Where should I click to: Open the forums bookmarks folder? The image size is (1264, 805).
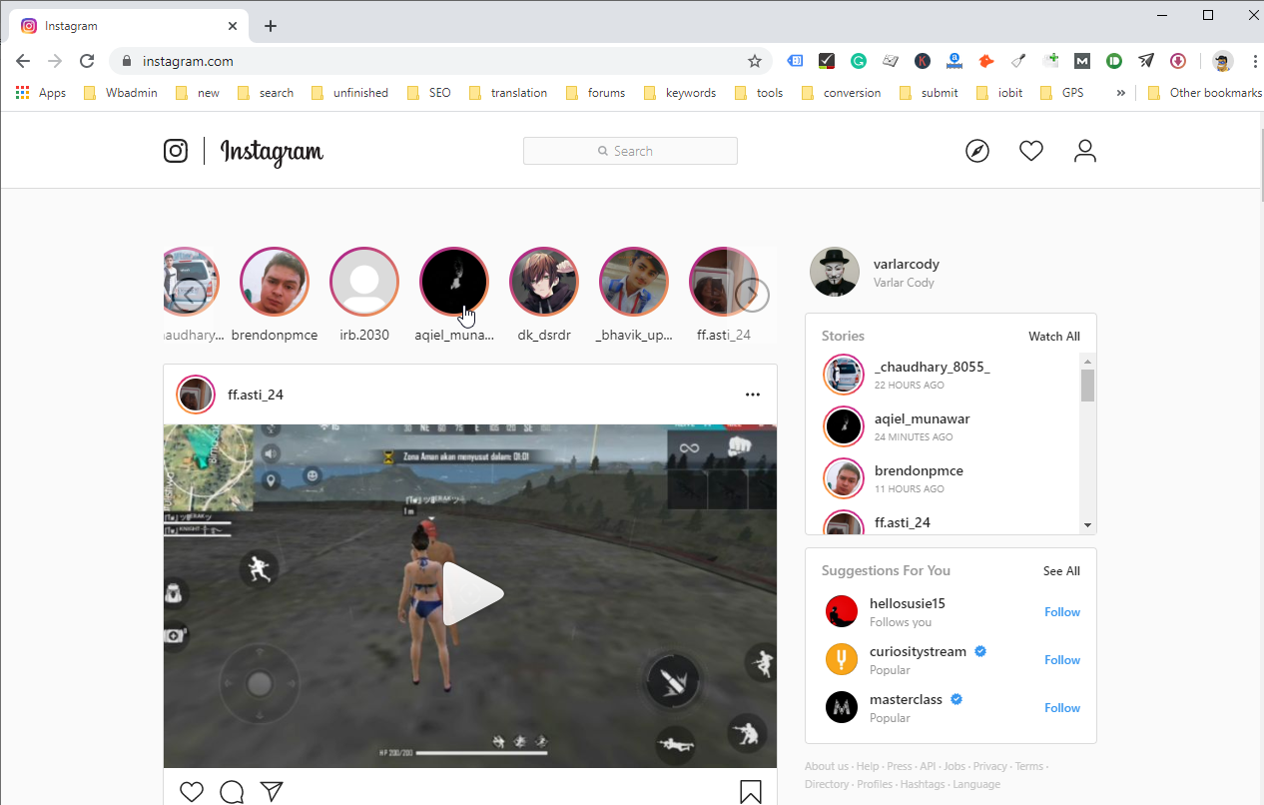tap(596, 93)
